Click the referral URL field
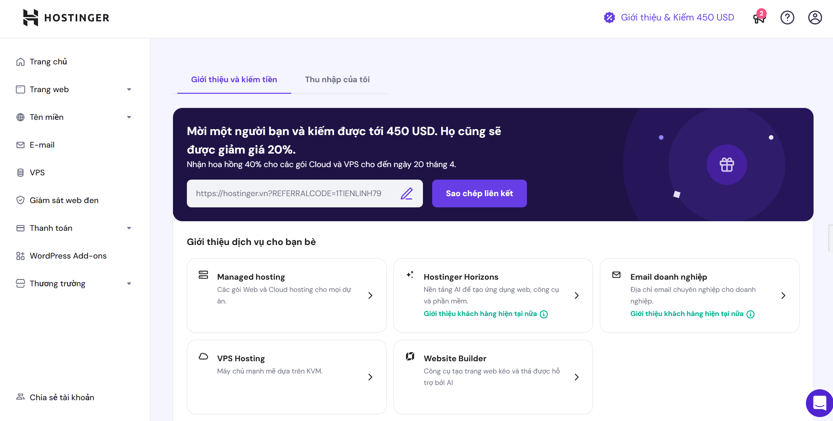The image size is (833, 421). 305,193
